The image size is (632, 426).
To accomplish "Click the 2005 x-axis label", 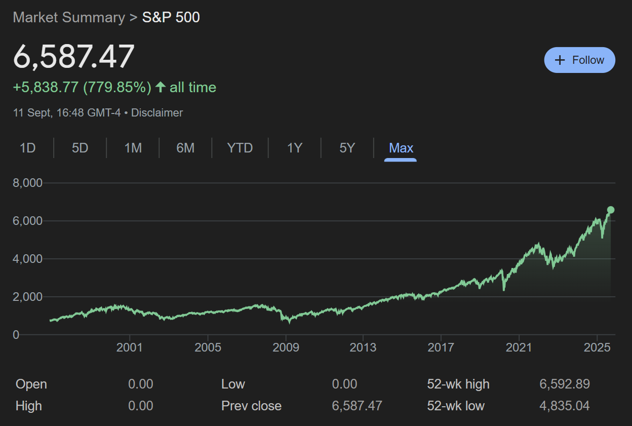I will 208,347.
